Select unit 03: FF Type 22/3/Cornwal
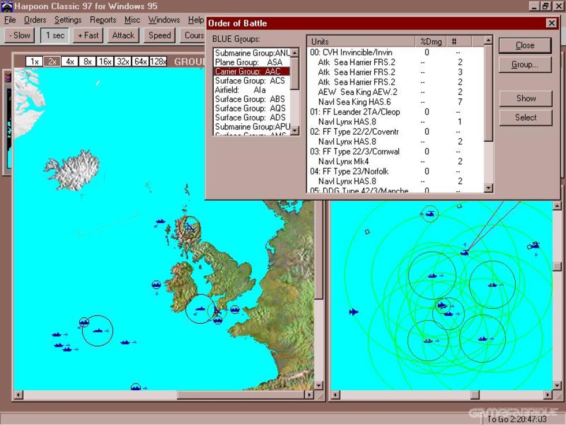 pos(395,151)
